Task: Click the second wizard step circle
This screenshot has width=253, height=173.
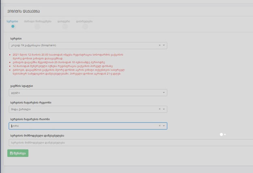Action: (37, 27)
